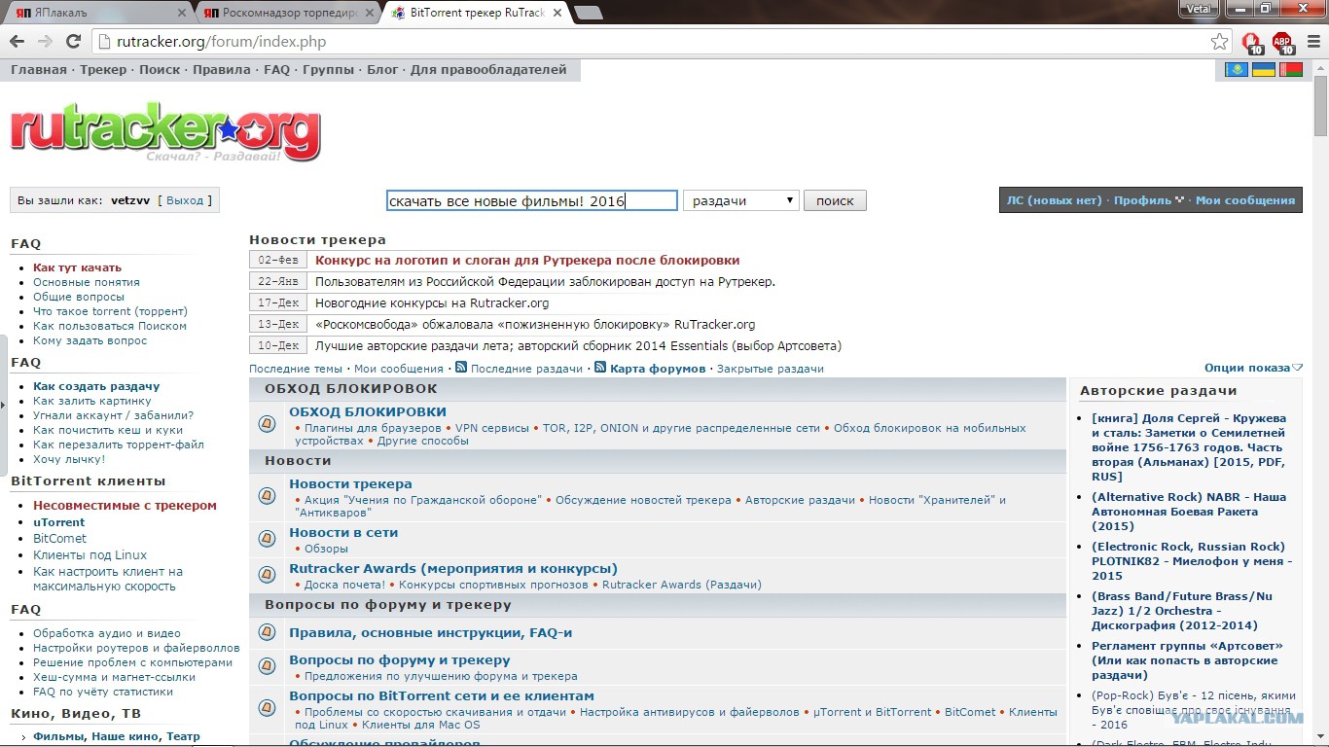Click the поиск search button
This screenshot has width=1329, height=747.
[x=835, y=200]
